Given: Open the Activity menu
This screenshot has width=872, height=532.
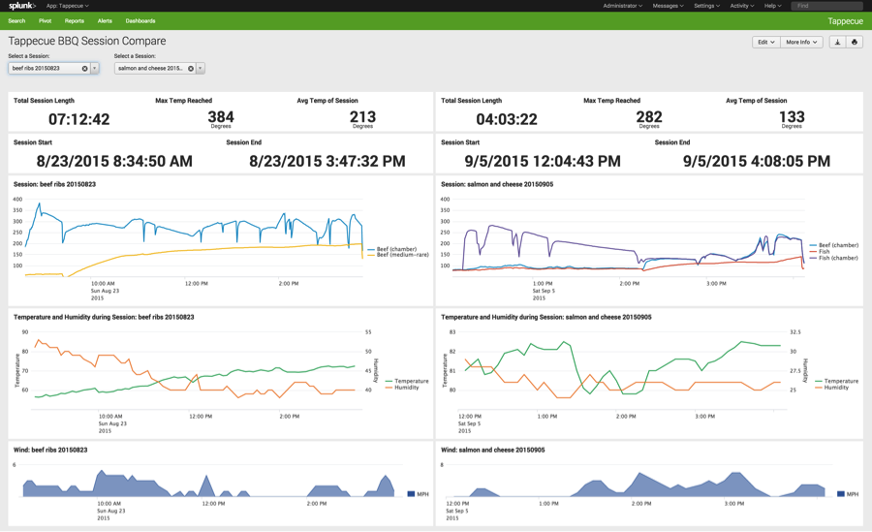Looking at the screenshot, I should tap(742, 6).
